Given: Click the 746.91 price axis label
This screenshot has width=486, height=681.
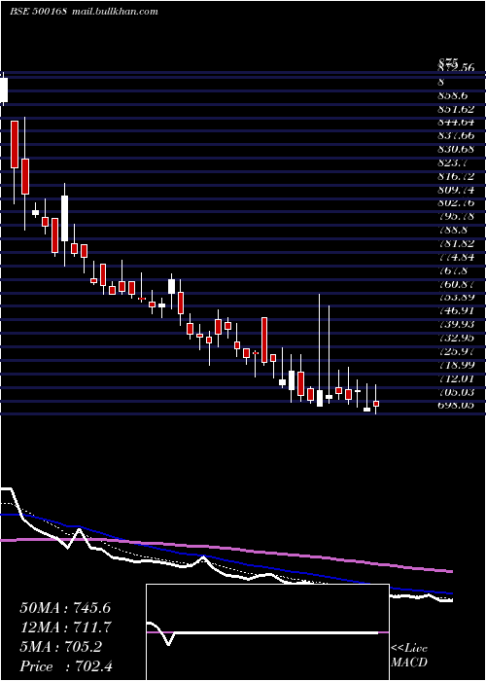Looking at the screenshot, I should point(456,311).
